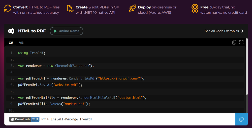Click the "https://ironpdf.com/" string in code
Screen dimensions: 252x128
[119, 78]
